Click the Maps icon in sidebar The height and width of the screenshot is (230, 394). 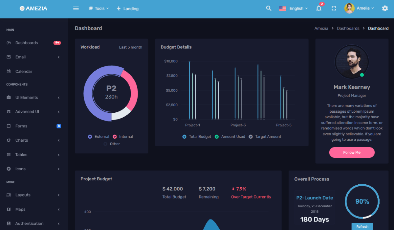(x=9, y=209)
